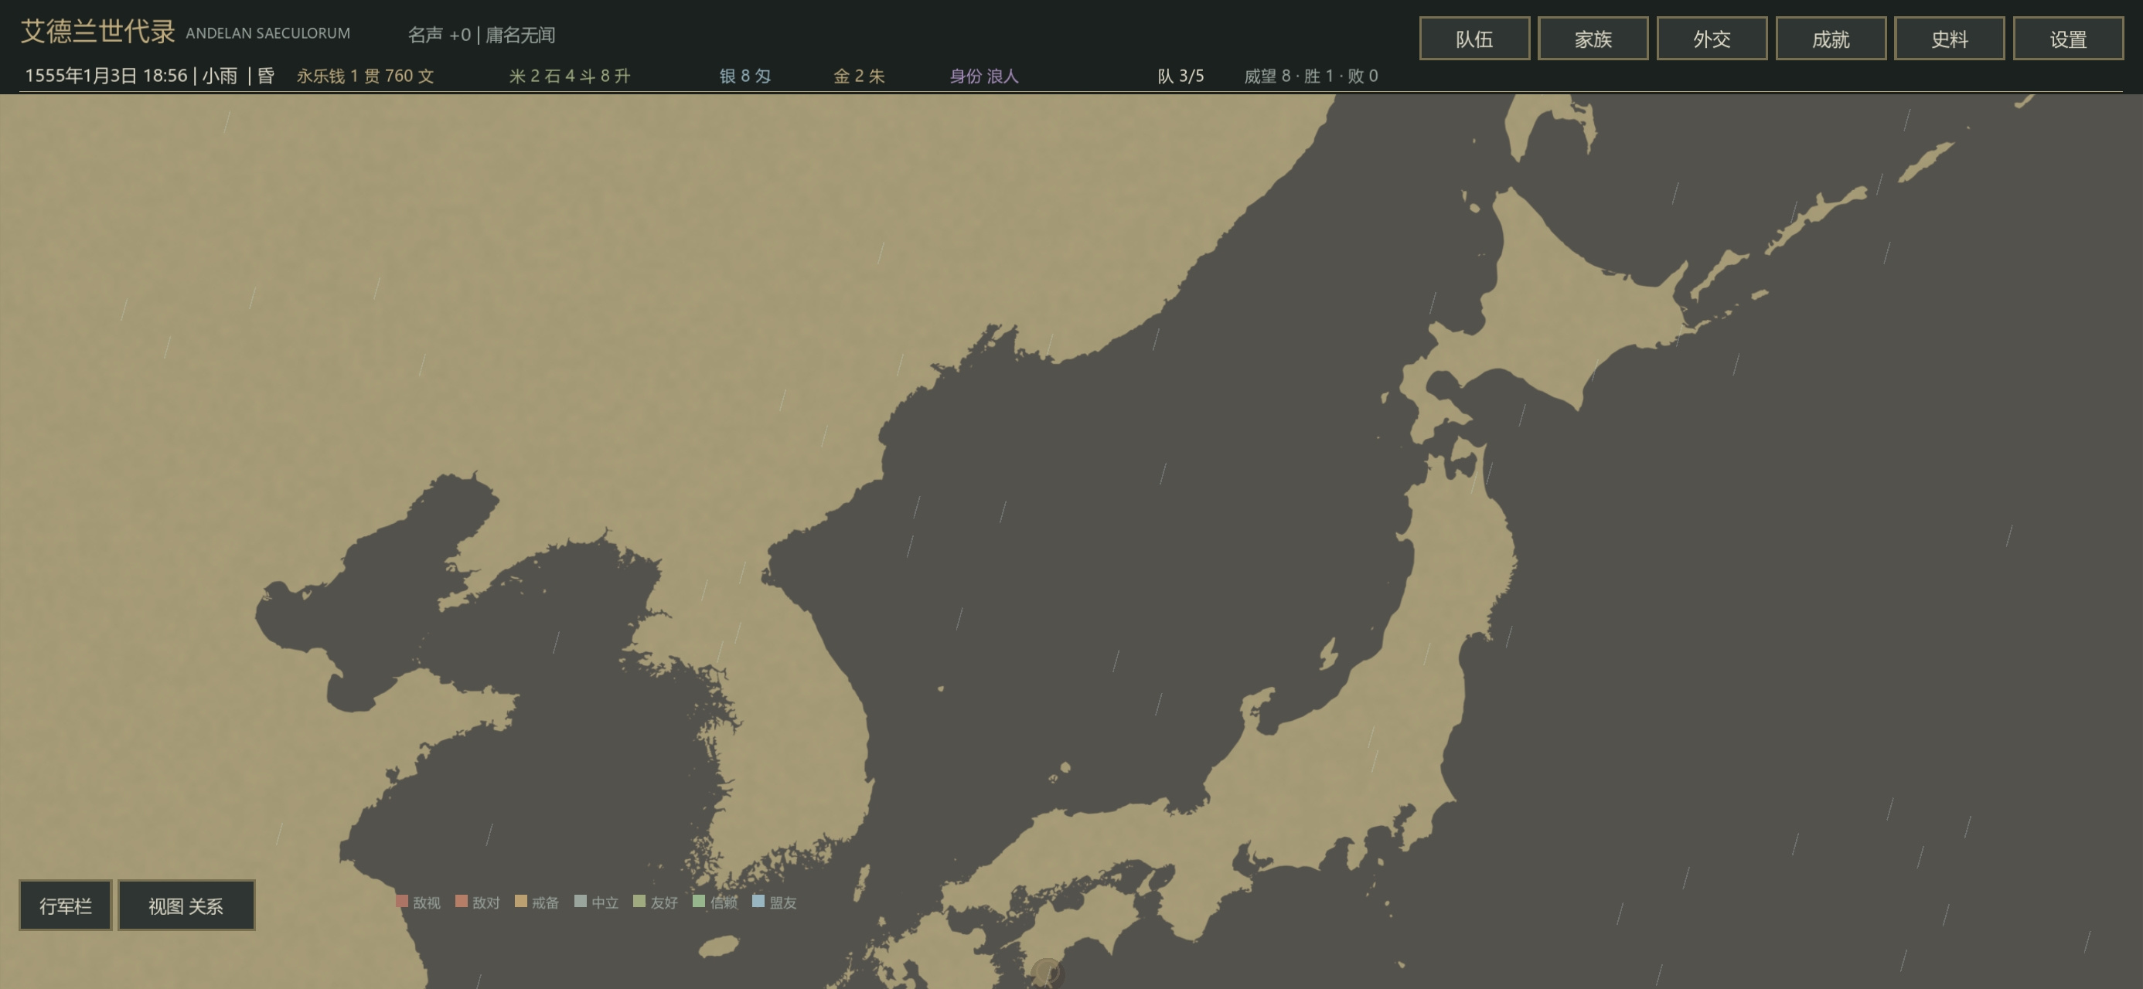
Task: Click the 友好 olive-green legend swatch
Action: 639,901
